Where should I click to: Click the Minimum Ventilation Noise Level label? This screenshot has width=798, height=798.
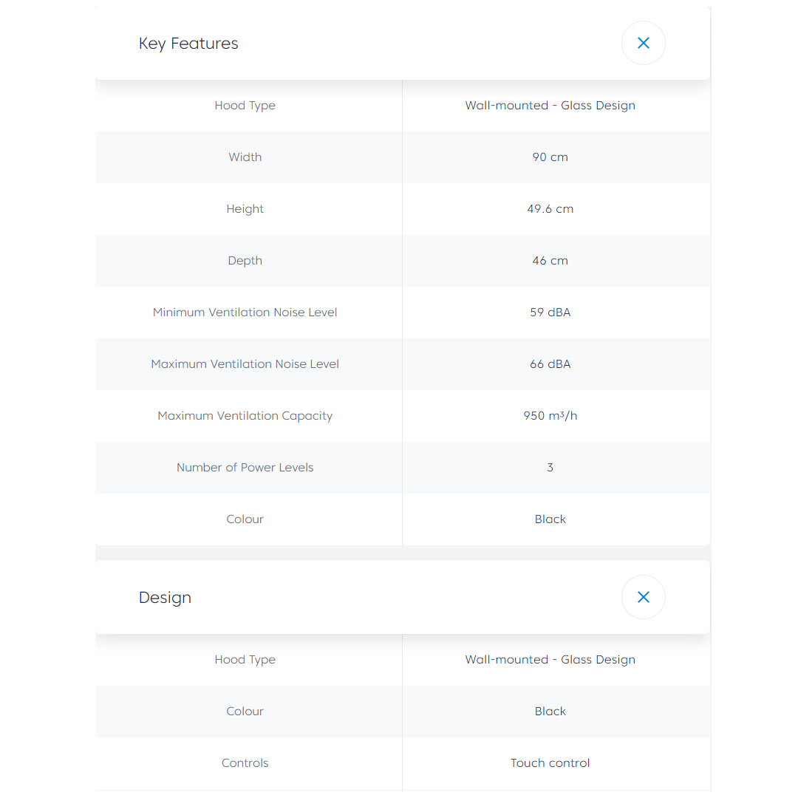[x=245, y=313]
